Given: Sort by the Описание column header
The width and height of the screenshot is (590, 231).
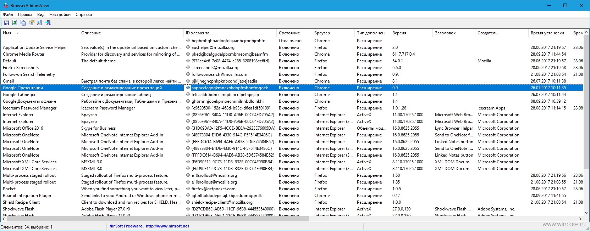Looking at the screenshot, I should coord(131,33).
